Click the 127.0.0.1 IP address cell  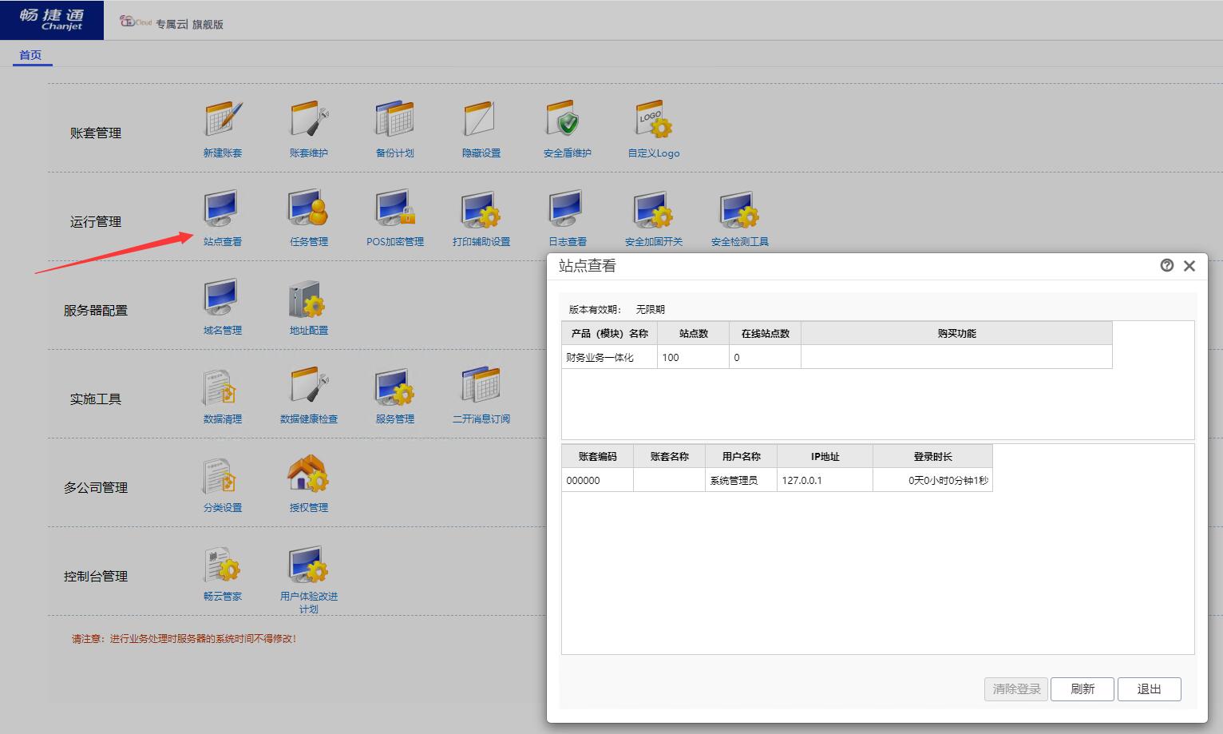825,480
